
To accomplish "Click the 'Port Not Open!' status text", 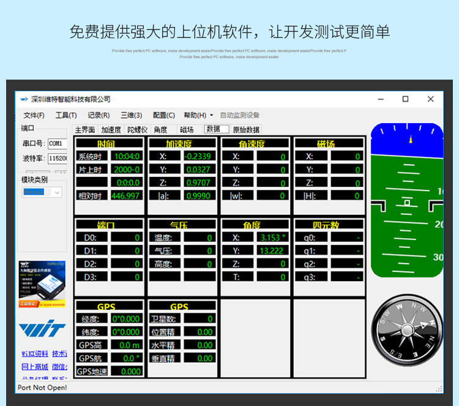I will click(42, 388).
